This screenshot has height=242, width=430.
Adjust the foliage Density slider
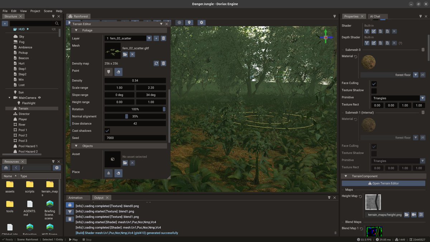[135, 80]
